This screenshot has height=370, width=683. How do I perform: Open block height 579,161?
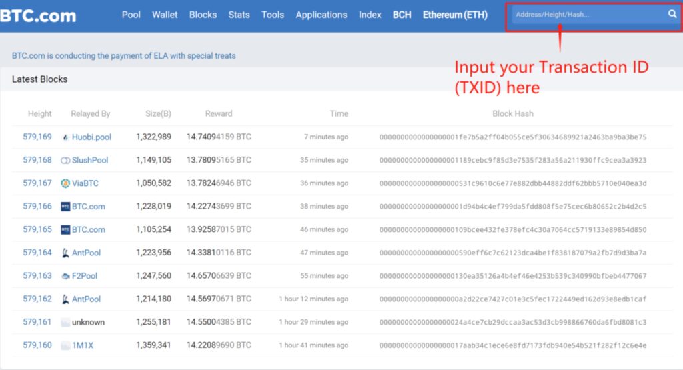click(37, 322)
